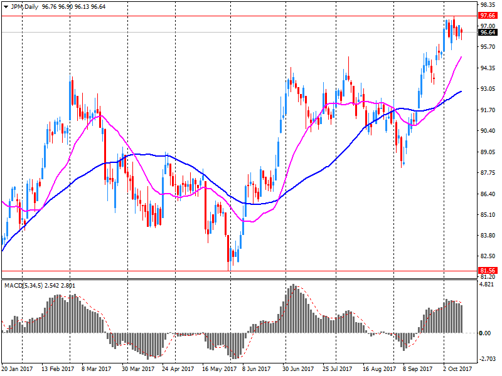Click the JPM,Daily chart title
The width and height of the screenshot is (502, 376).
[x=24, y=7]
